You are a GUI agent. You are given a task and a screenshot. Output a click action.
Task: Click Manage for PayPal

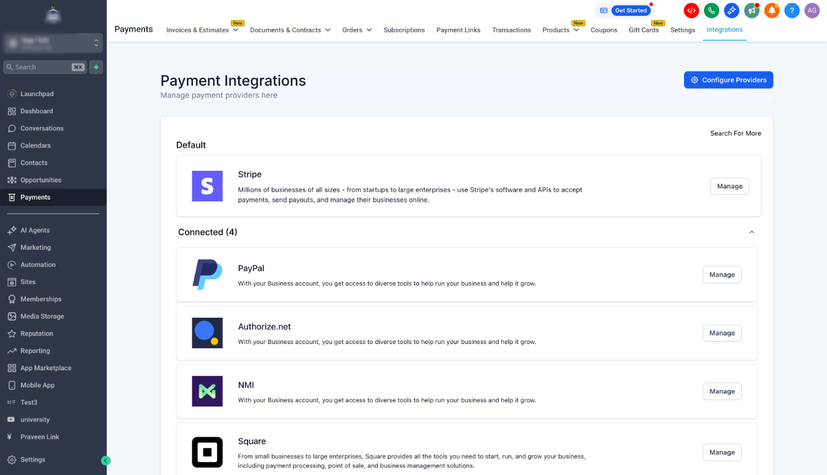(x=722, y=275)
